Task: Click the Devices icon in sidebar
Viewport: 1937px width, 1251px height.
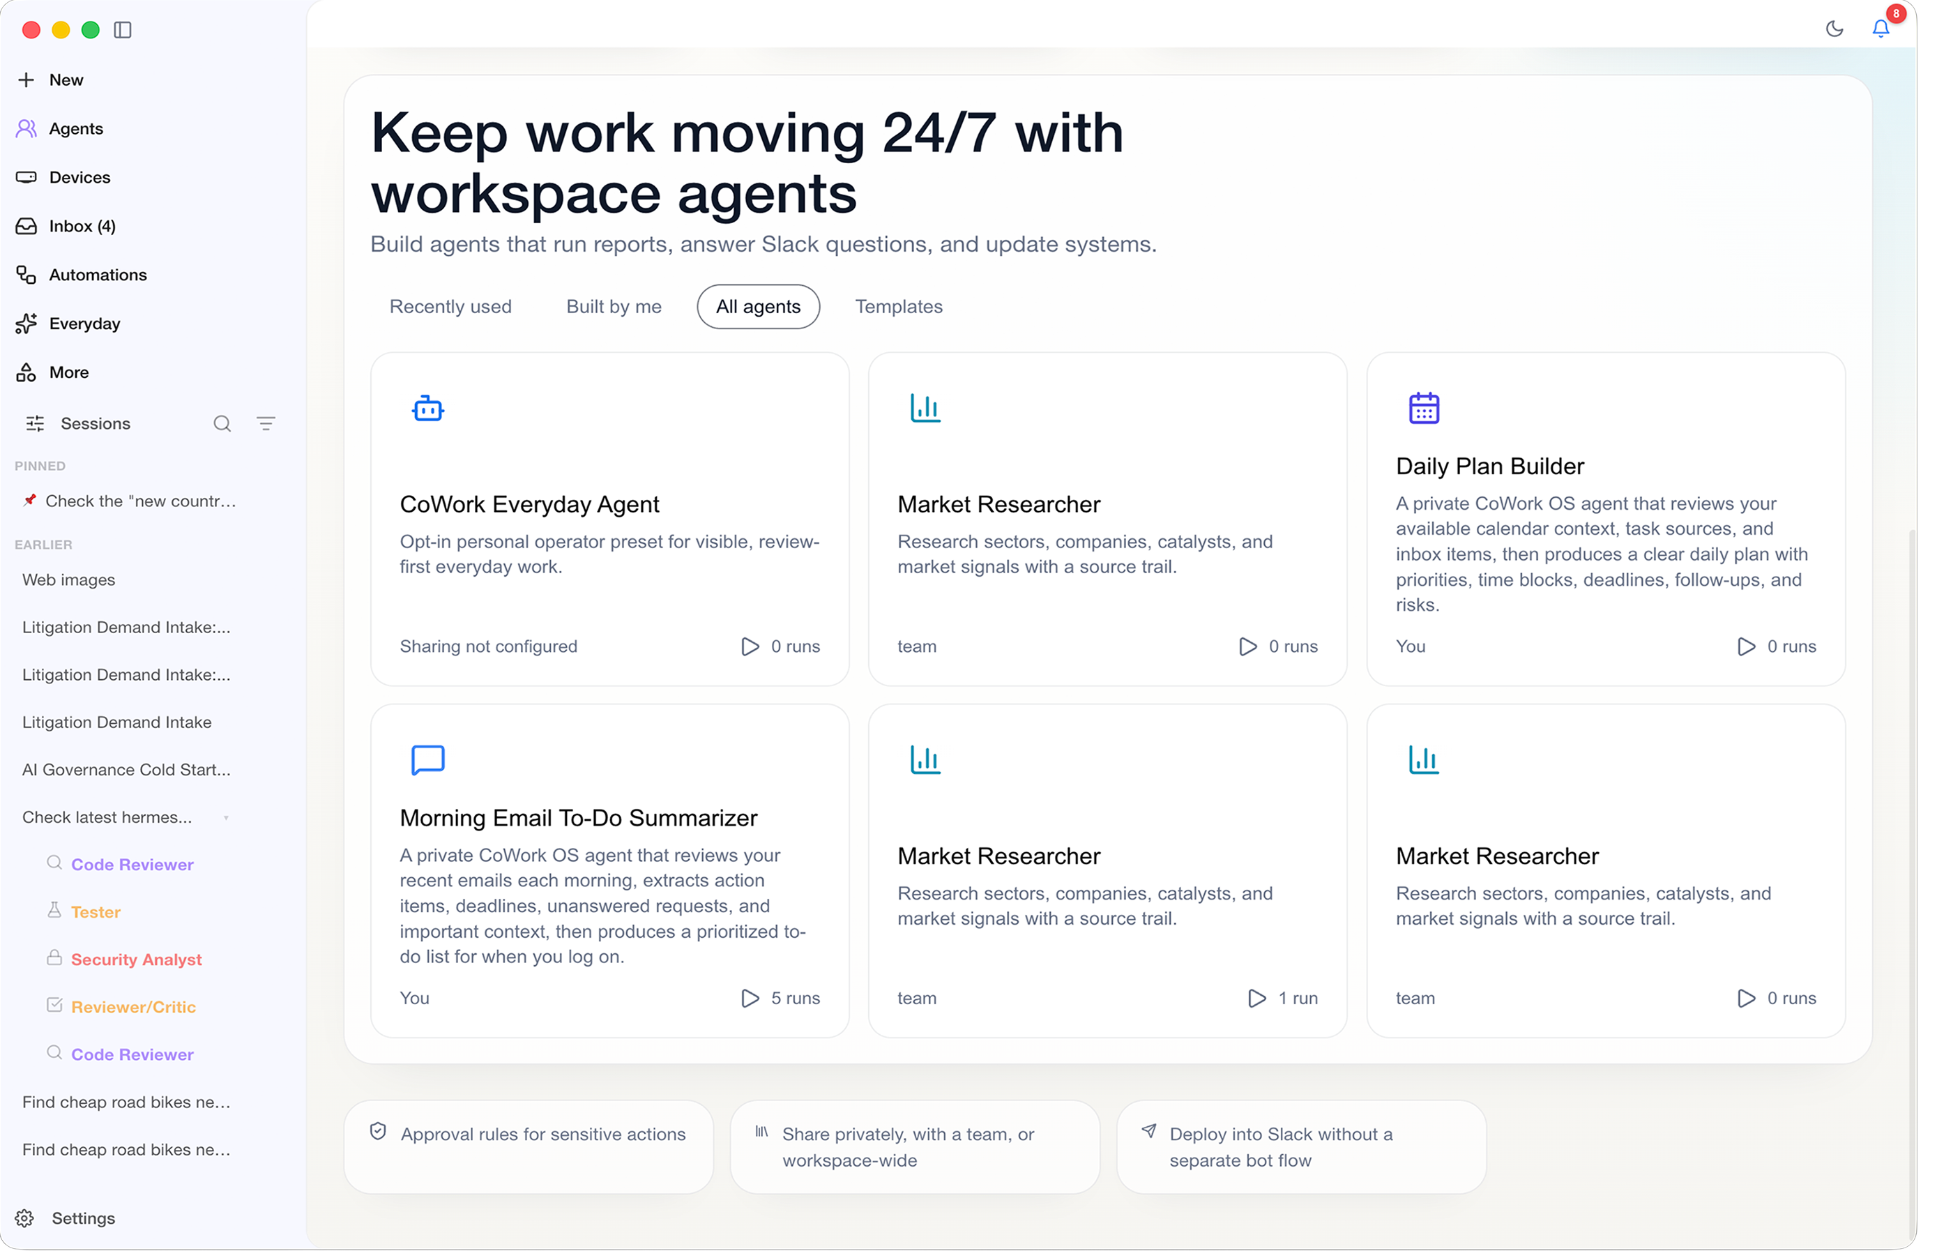Action: (x=26, y=177)
